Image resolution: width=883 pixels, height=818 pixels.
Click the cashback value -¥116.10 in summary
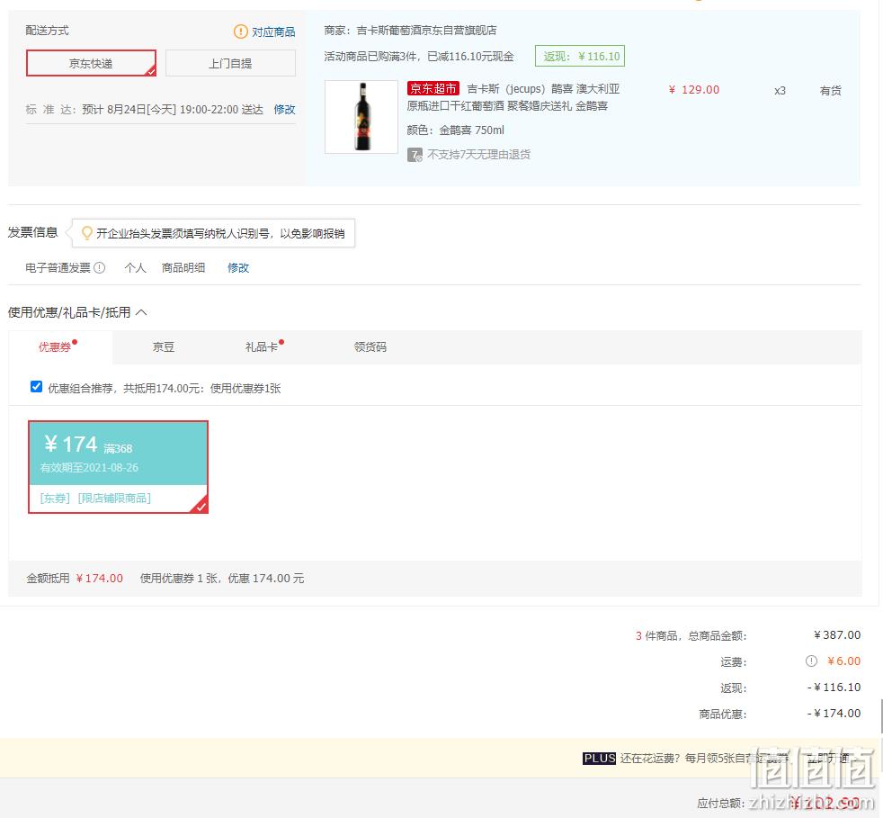(x=834, y=688)
